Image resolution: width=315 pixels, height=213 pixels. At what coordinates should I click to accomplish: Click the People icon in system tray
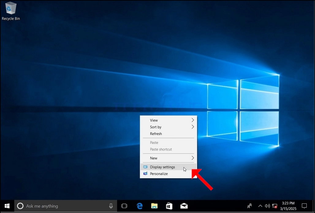pyautogui.click(x=249, y=206)
